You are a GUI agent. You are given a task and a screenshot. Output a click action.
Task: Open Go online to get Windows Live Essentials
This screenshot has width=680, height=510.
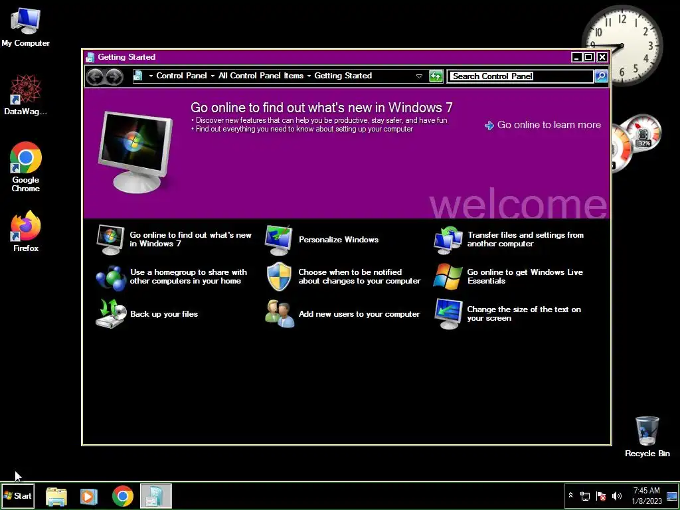525,277
